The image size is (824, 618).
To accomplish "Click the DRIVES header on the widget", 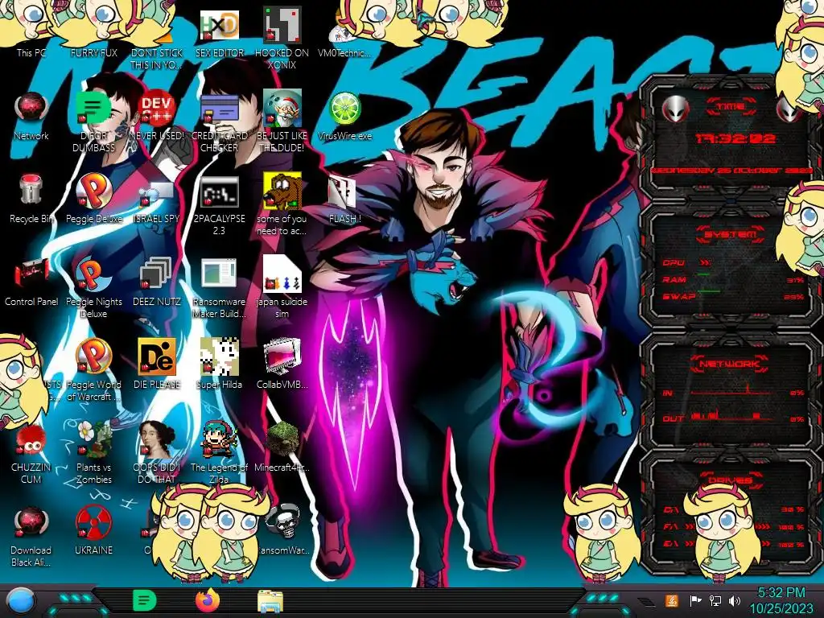I will (x=729, y=480).
